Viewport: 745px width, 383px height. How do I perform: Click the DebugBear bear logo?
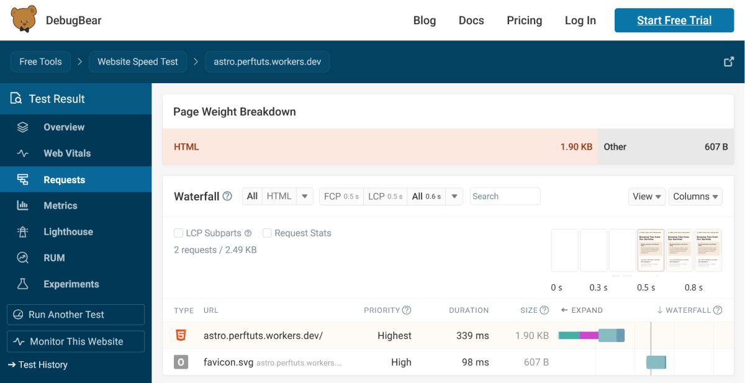tap(24, 19)
